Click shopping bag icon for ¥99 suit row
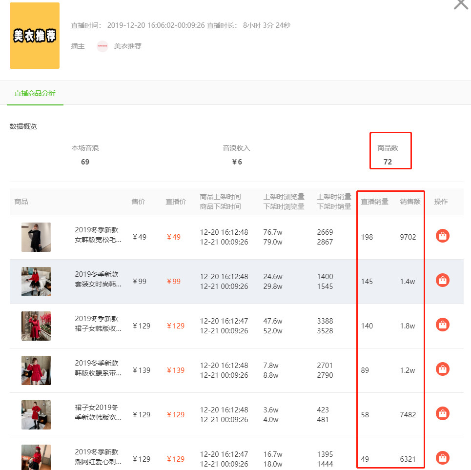The image size is (471, 470). click(x=443, y=280)
